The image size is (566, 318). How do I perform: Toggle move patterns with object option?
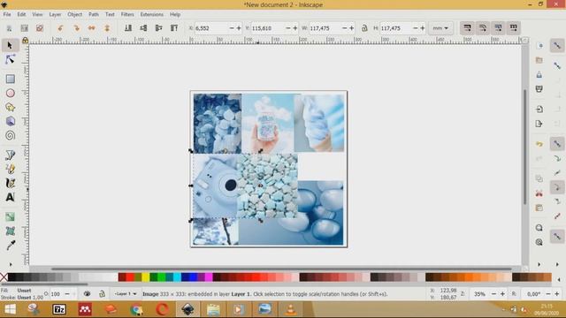tap(513, 27)
